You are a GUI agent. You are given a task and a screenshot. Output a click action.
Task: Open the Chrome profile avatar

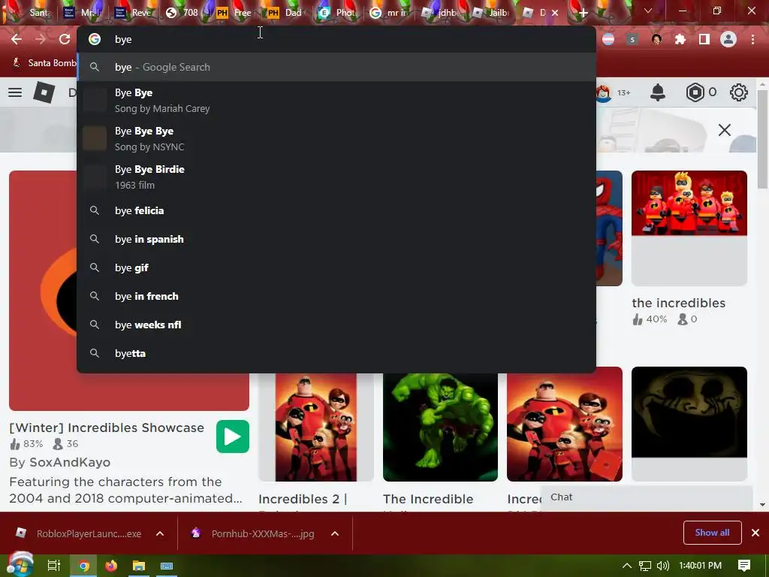(x=728, y=39)
